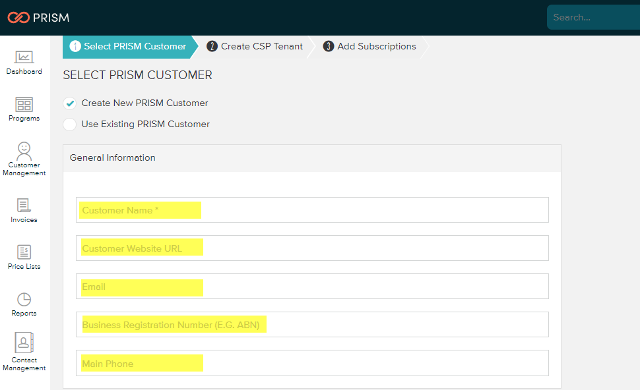640x390 pixels.
Task: Open the Invoices sidebar icon
Action: [x=24, y=206]
